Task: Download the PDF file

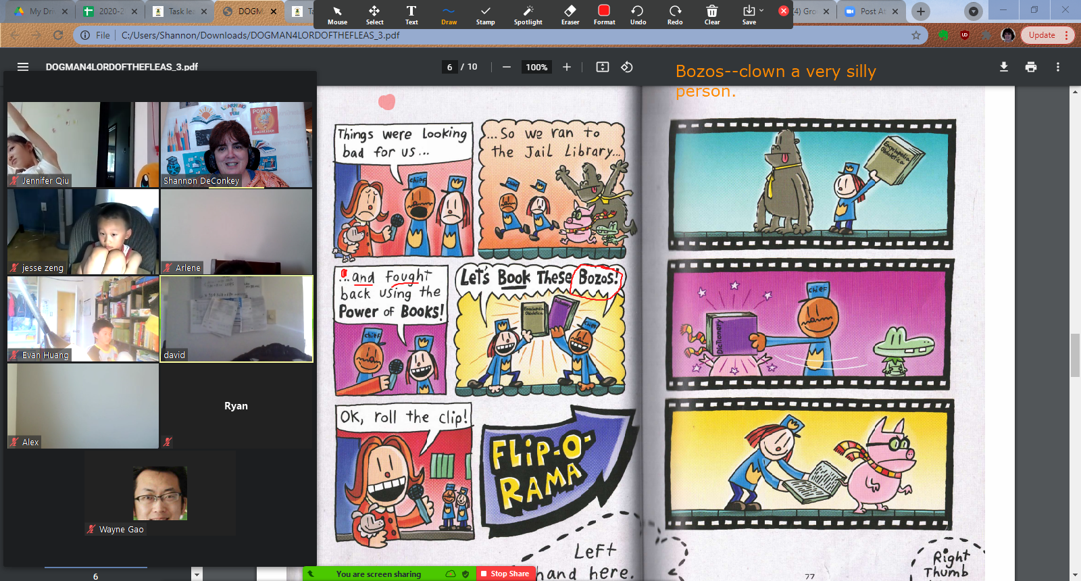Action: [1004, 67]
